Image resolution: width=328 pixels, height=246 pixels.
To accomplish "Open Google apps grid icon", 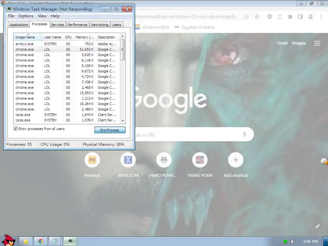I will (x=317, y=43).
